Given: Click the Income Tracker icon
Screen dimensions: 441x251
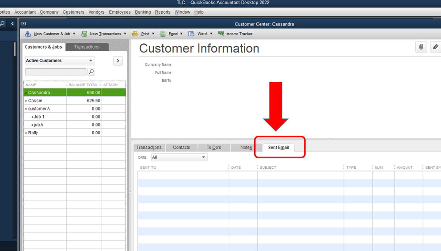Looking at the screenshot, I should pos(221,34).
